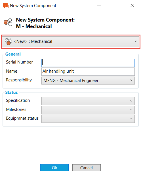The width and height of the screenshot is (141, 175).
Task: Expand the Specification status dropdown
Action: click(88, 101)
